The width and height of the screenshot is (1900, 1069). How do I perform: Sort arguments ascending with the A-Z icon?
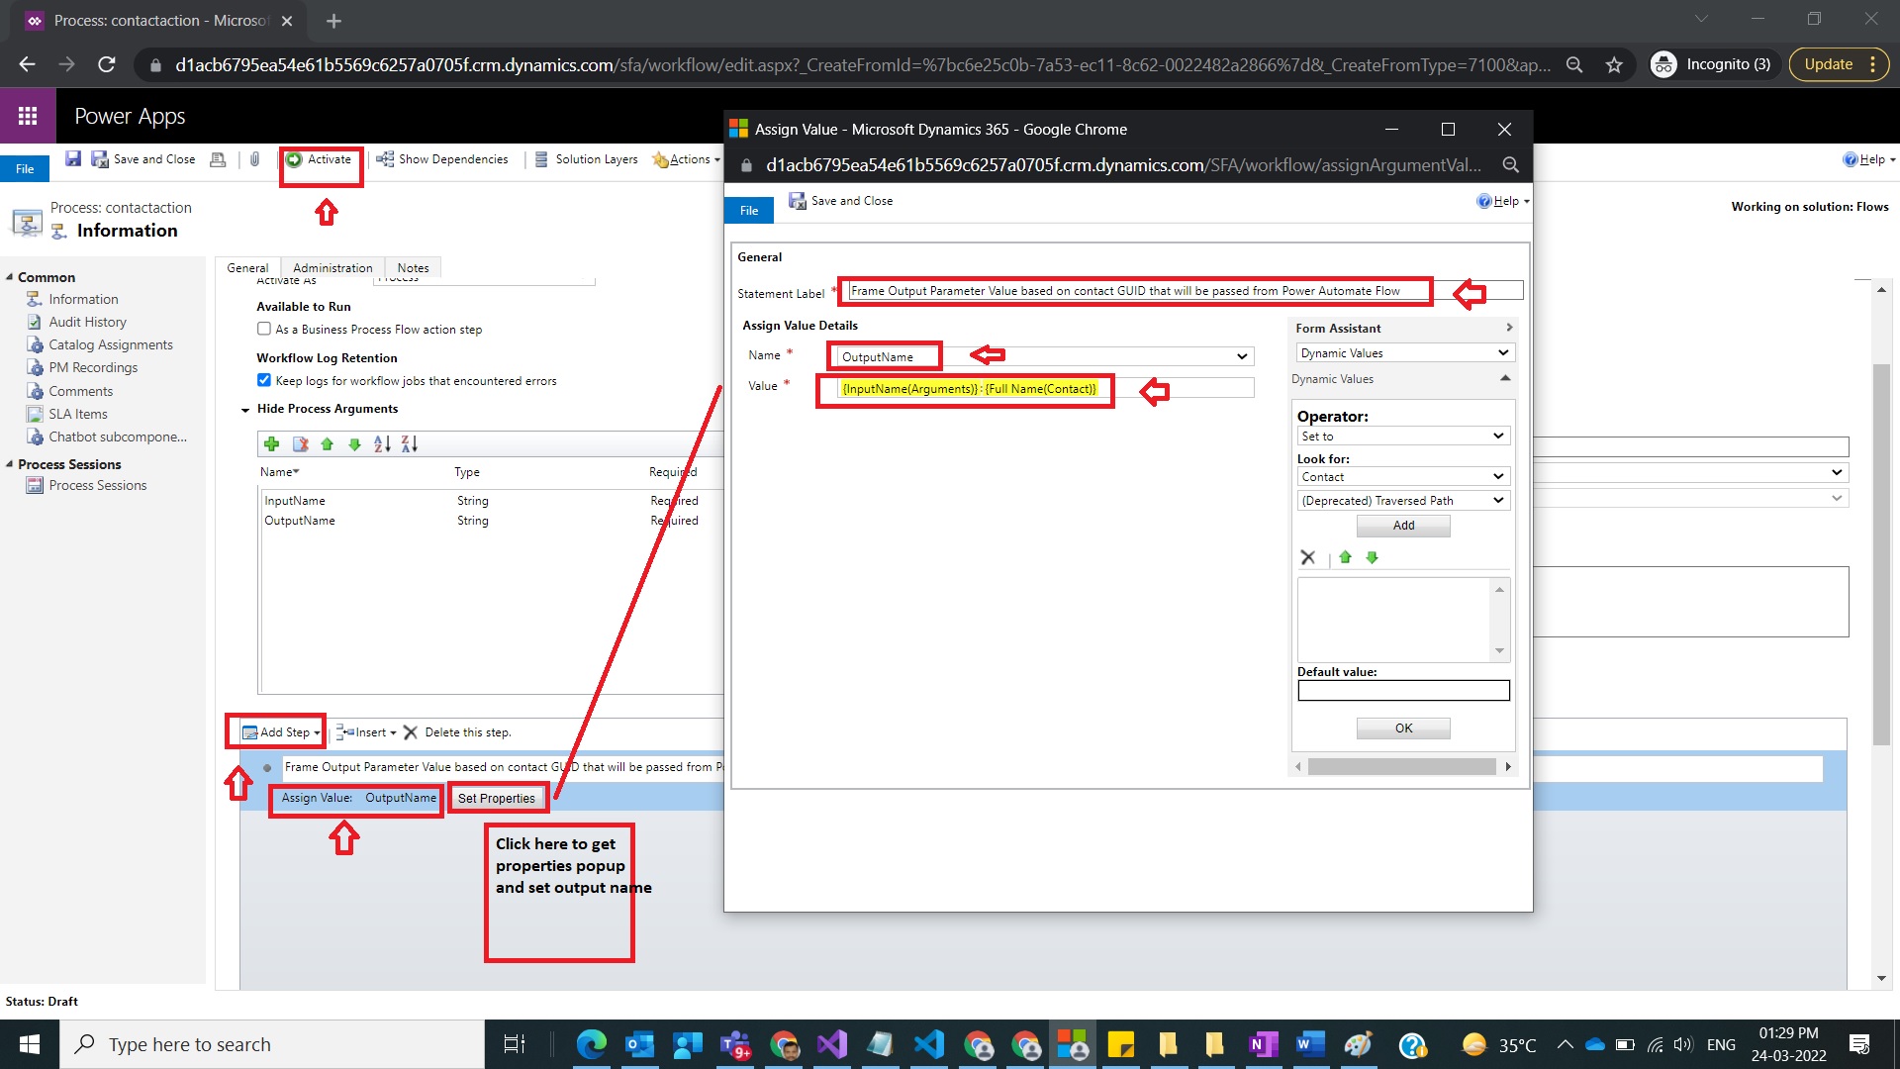(x=383, y=443)
